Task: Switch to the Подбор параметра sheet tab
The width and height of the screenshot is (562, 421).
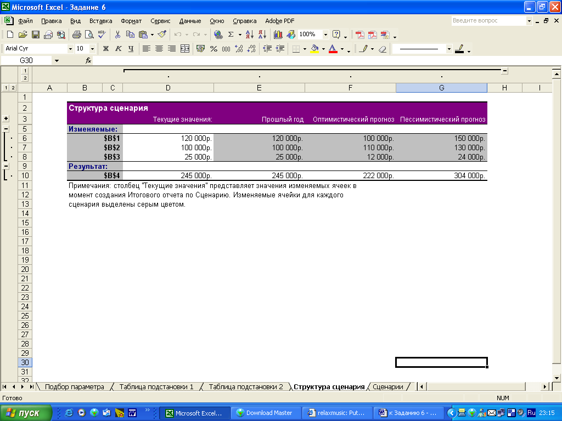Action: point(75,386)
